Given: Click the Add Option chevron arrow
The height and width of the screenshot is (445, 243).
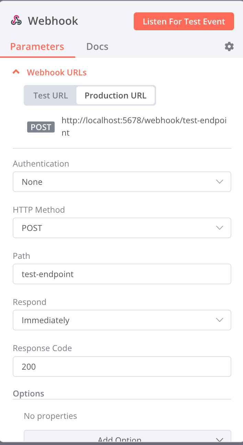Looking at the screenshot, I should (220, 439).
